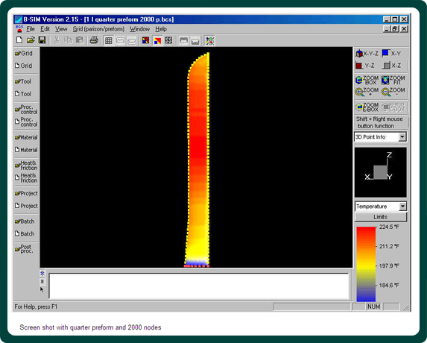Click inside the white message output box
Image resolution: width=427 pixels, height=343 pixels.
tap(199, 286)
